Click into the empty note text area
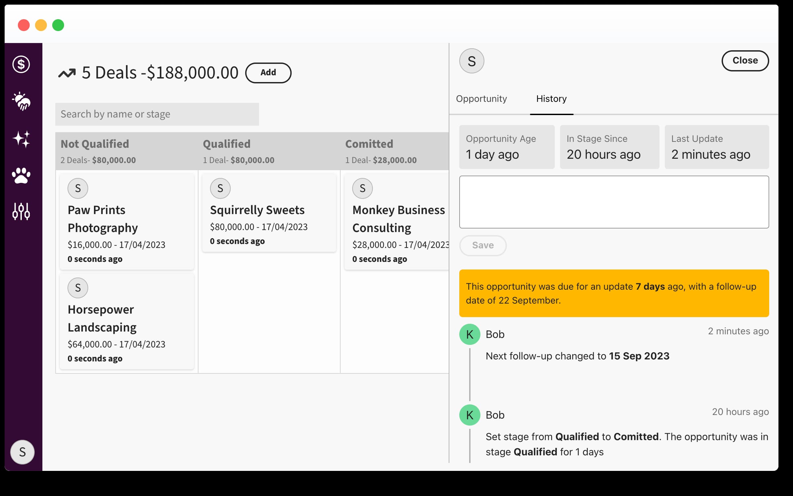The width and height of the screenshot is (793, 496). (614, 202)
